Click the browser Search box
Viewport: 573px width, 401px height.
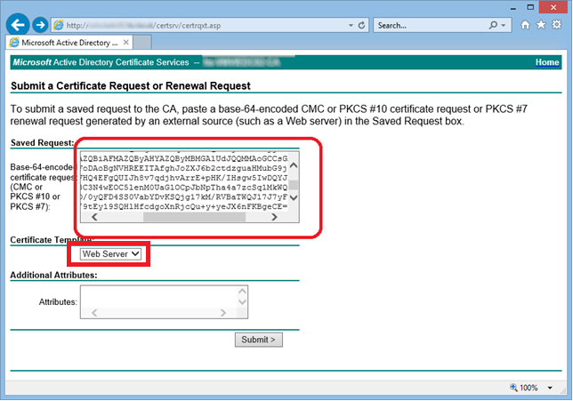point(425,25)
